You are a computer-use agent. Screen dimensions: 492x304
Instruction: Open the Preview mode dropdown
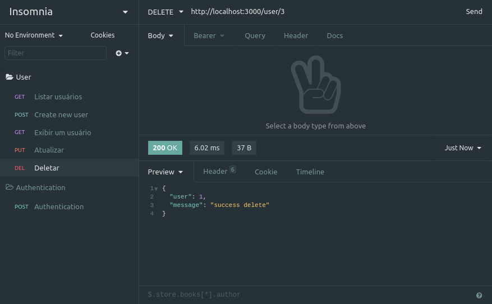coord(165,172)
